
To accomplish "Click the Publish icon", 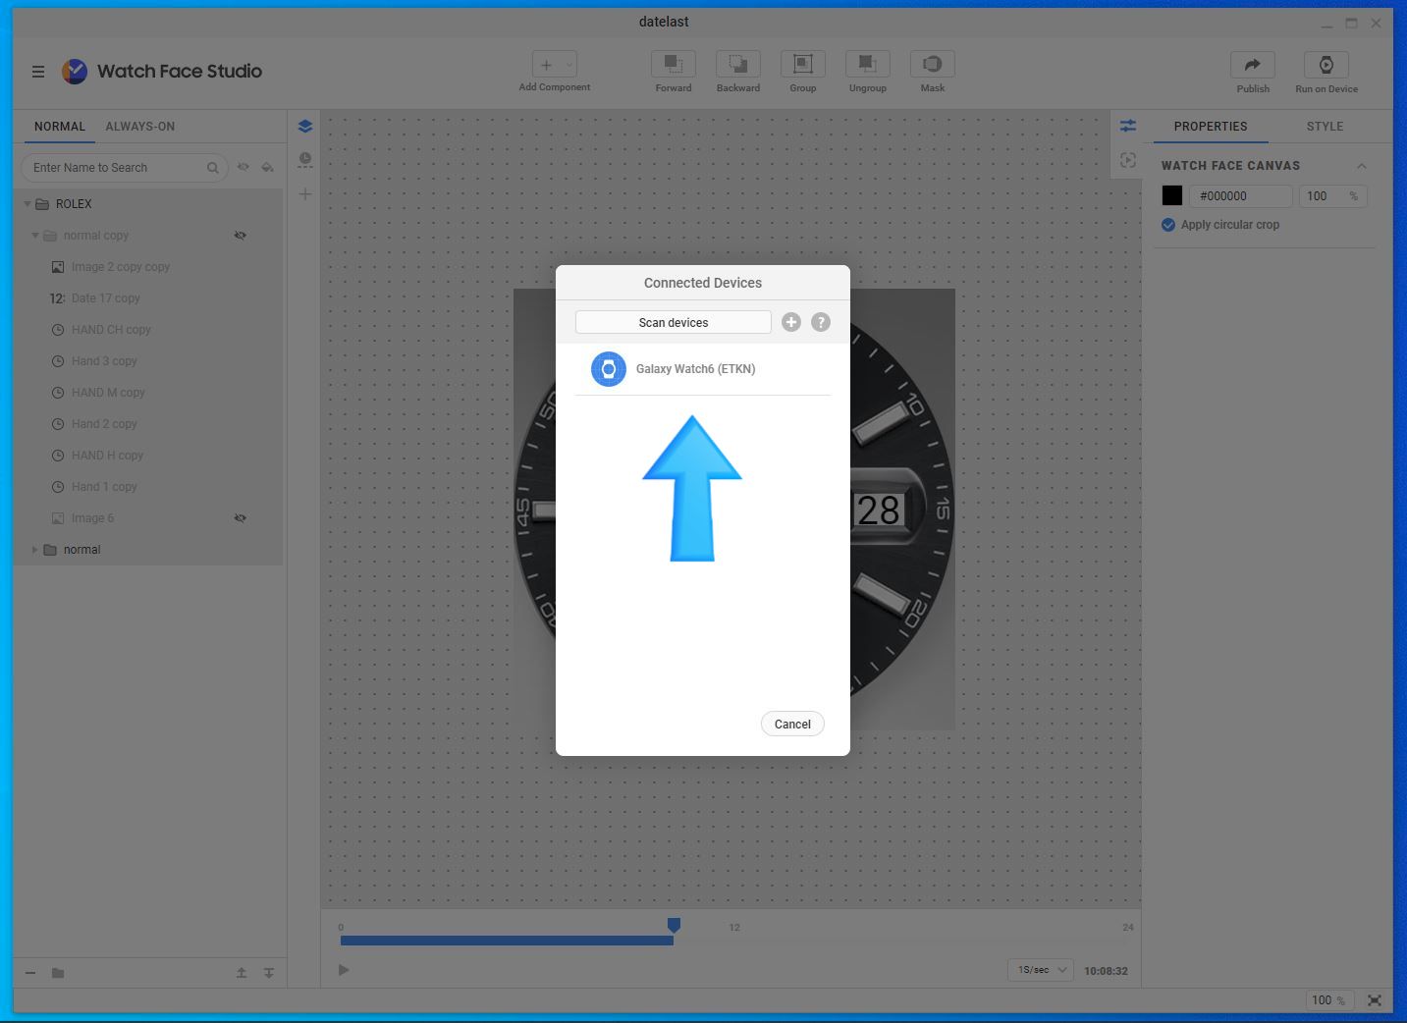I will coord(1253,65).
